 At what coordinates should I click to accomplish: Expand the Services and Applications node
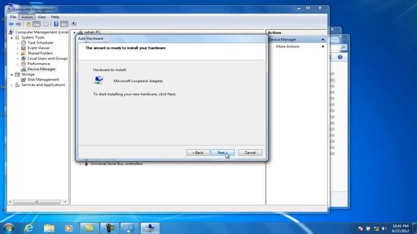[x=12, y=85]
